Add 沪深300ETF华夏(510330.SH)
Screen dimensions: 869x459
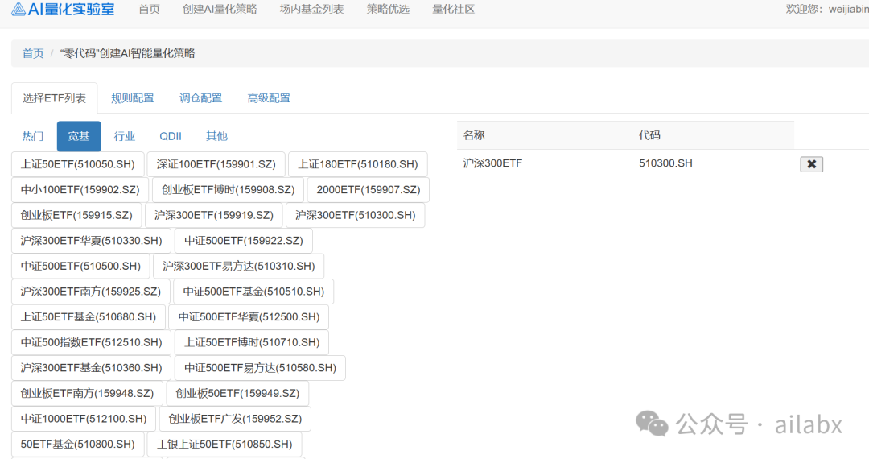[x=92, y=241]
